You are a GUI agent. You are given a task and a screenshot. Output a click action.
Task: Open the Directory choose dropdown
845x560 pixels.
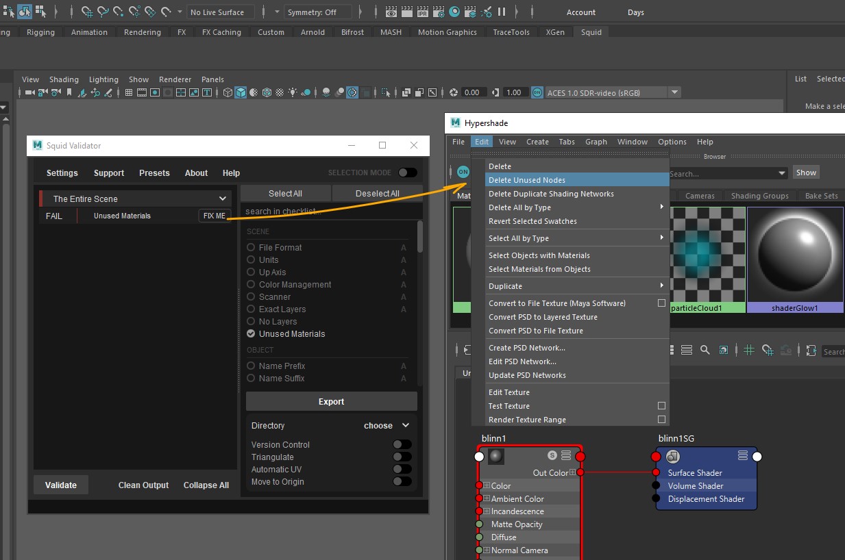387,426
